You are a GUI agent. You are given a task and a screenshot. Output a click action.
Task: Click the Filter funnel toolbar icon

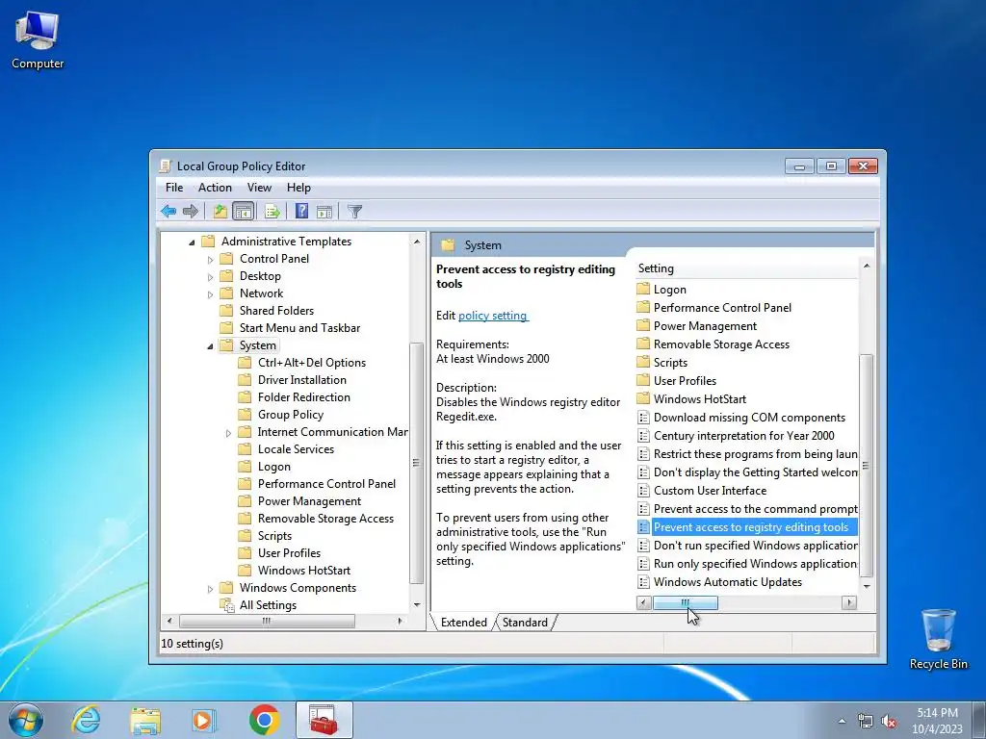(354, 211)
